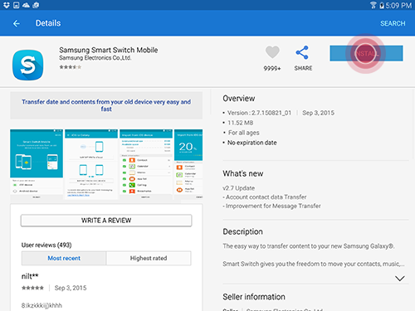Open the fourth screenshot showing 20 percent
Viewport: 415px width, 311px height.
coord(188,164)
